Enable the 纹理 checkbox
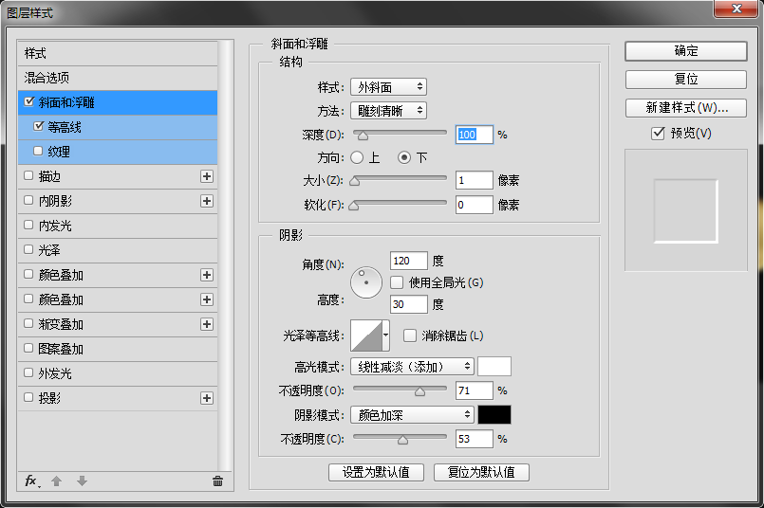 tap(38, 151)
